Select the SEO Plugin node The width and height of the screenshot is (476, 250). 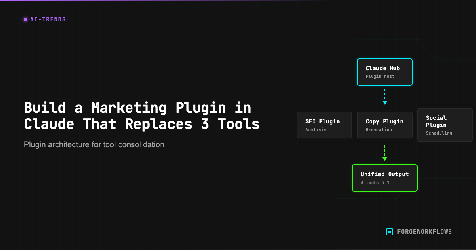pyautogui.click(x=324, y=125)
